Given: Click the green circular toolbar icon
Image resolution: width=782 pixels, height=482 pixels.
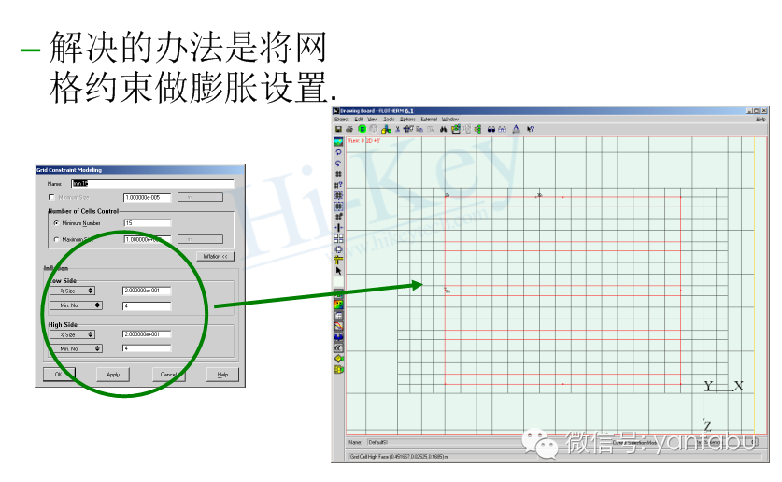Looking at the screenshot, I should click(363, 129).
